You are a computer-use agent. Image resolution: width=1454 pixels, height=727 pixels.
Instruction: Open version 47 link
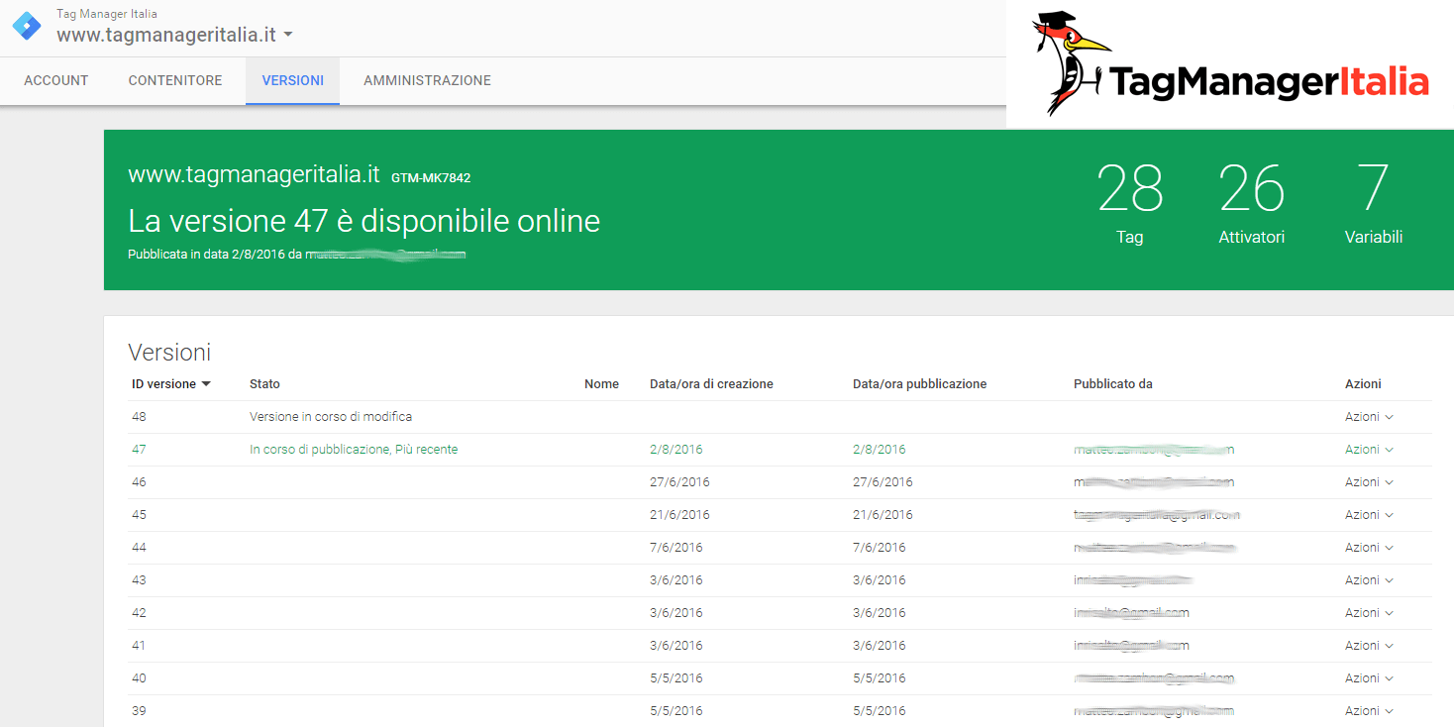tap(139, 450)
